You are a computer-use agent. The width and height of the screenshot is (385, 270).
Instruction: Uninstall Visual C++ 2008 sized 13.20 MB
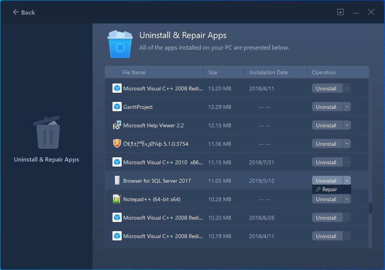[x=327, y=88]
